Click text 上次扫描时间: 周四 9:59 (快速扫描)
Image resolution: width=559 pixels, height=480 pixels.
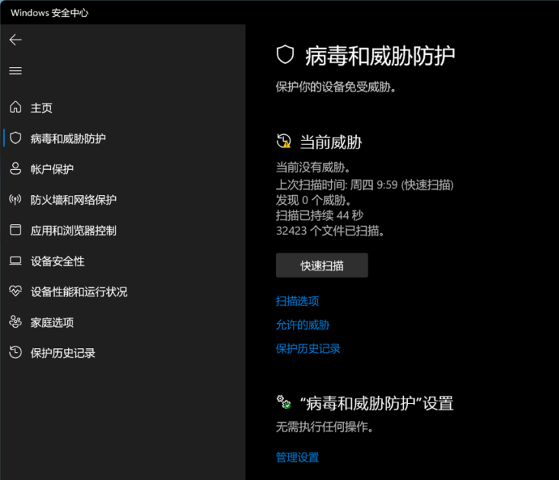365,185
